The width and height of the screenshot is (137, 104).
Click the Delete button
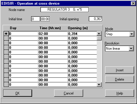(x=120, y=79)
